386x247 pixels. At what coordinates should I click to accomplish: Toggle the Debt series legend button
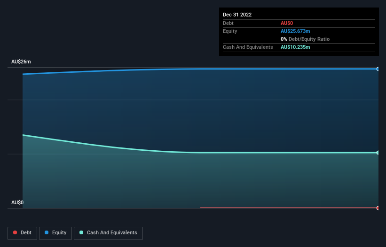[22, 233]
